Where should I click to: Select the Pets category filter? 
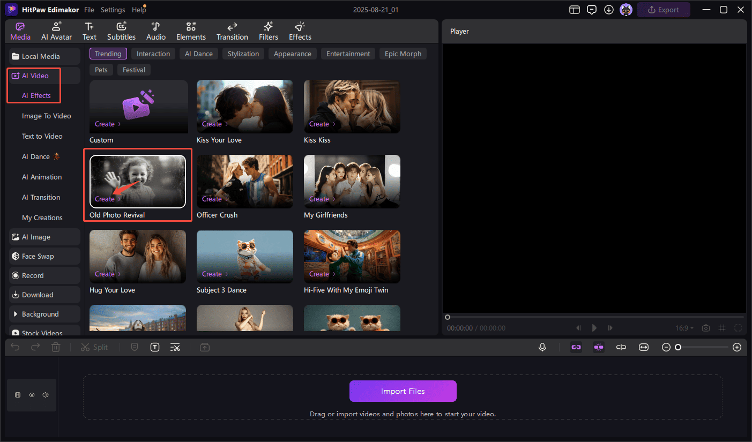point(101,70)
